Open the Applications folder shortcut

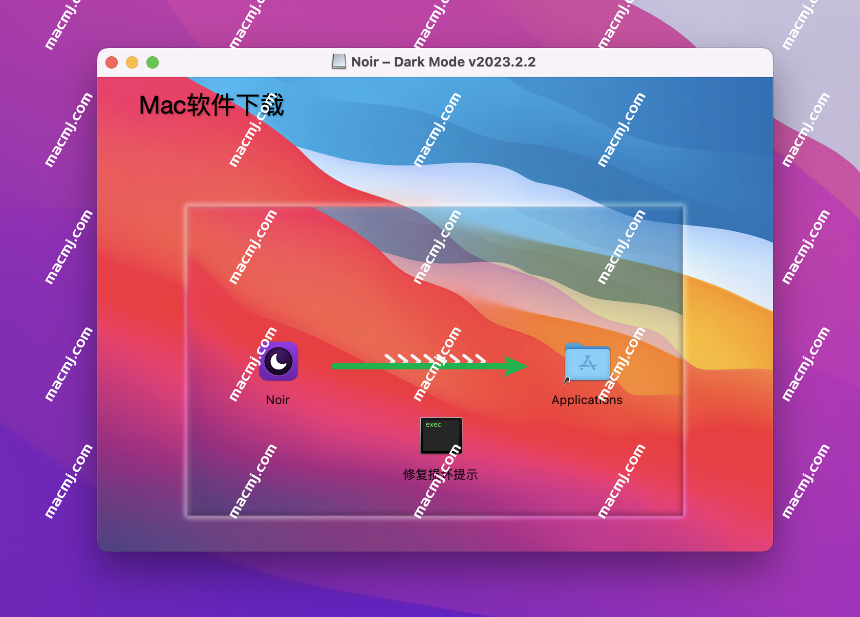click(x=587, y=362)
